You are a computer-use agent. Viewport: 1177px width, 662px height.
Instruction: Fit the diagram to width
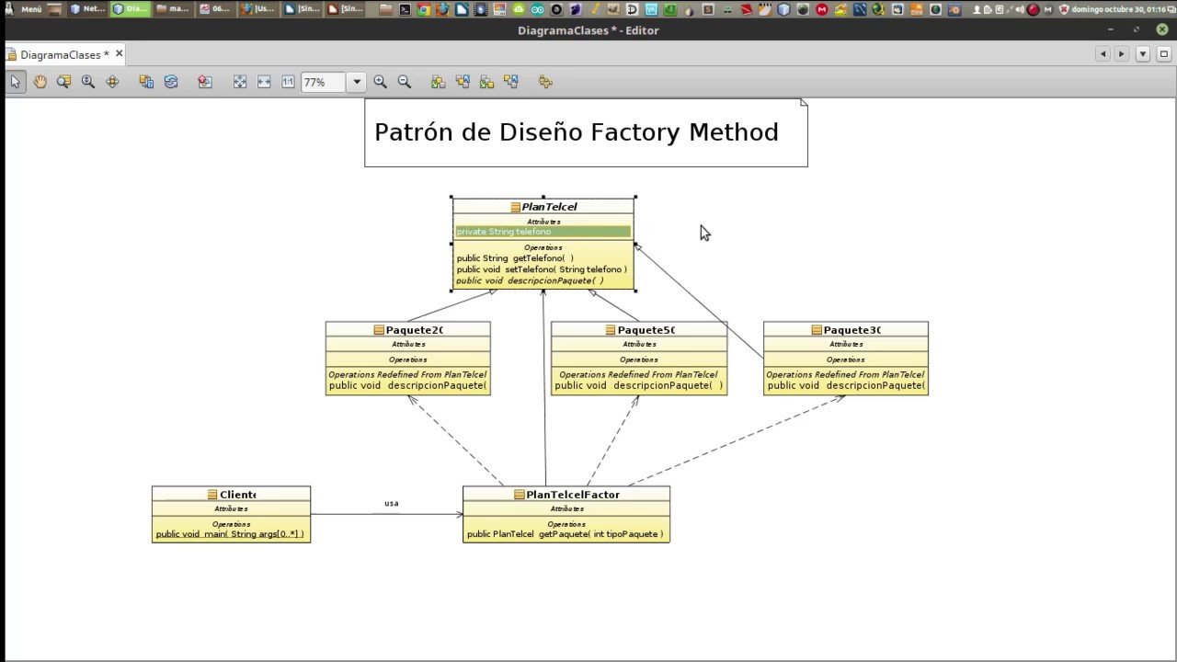click(x=264, y=82)
